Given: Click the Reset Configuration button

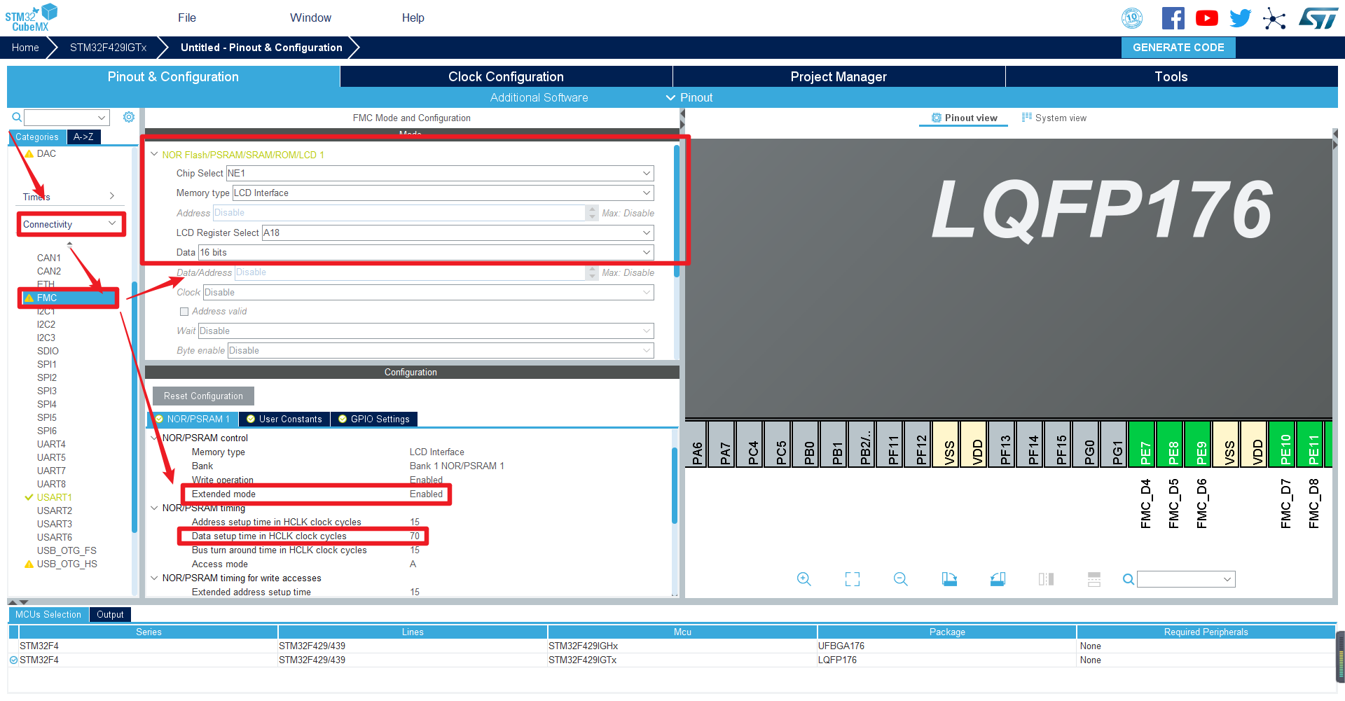Looking at the screenshot, I should pos(203,396).
